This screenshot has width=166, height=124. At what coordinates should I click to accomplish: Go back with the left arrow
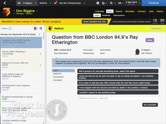tap(5, 3)
